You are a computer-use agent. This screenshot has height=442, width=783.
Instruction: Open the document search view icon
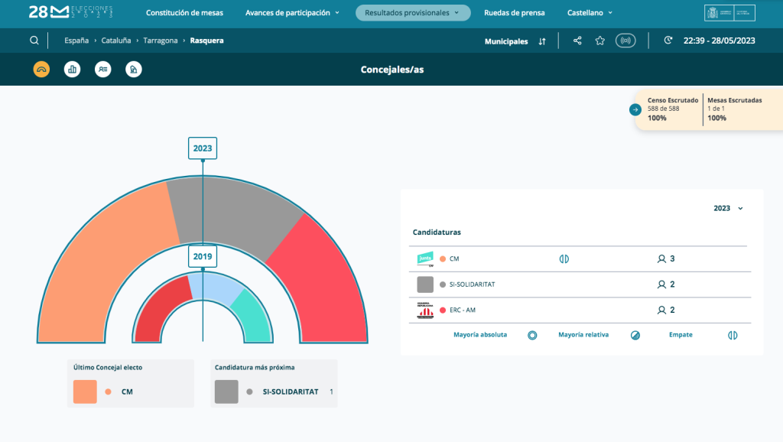133,70
